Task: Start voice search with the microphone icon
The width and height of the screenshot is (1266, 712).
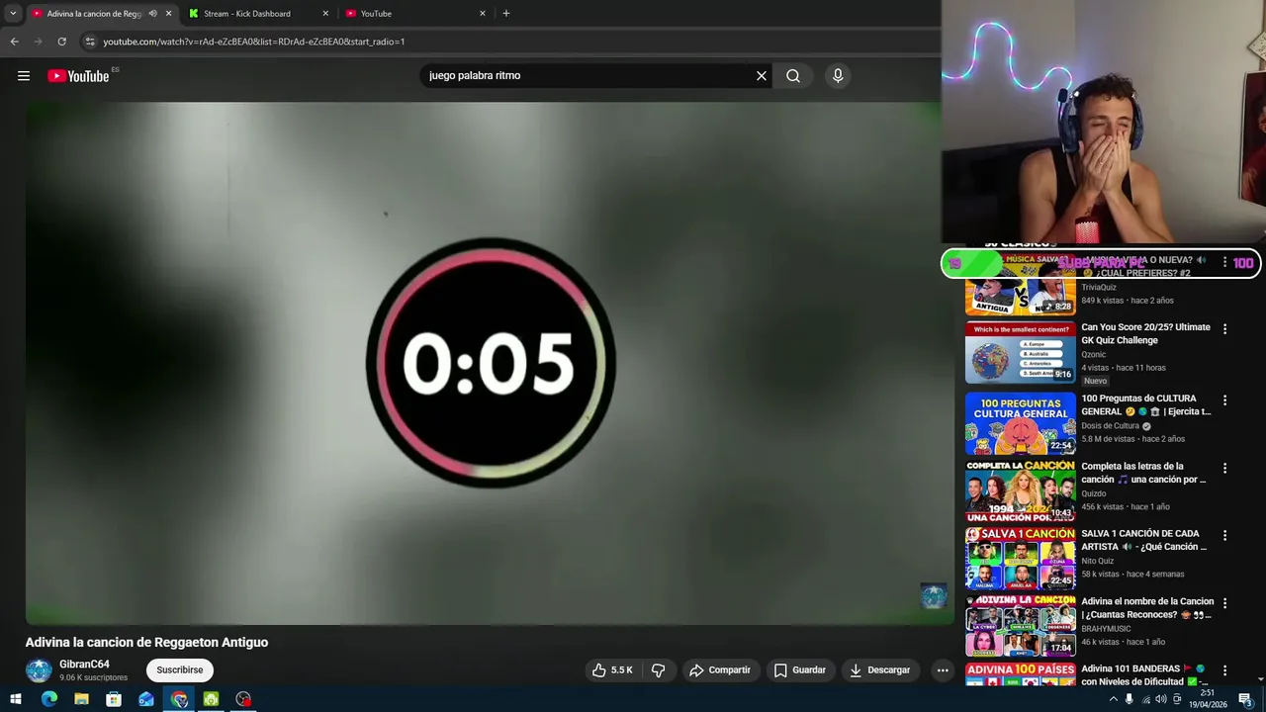Action: [x=838, y=76]
